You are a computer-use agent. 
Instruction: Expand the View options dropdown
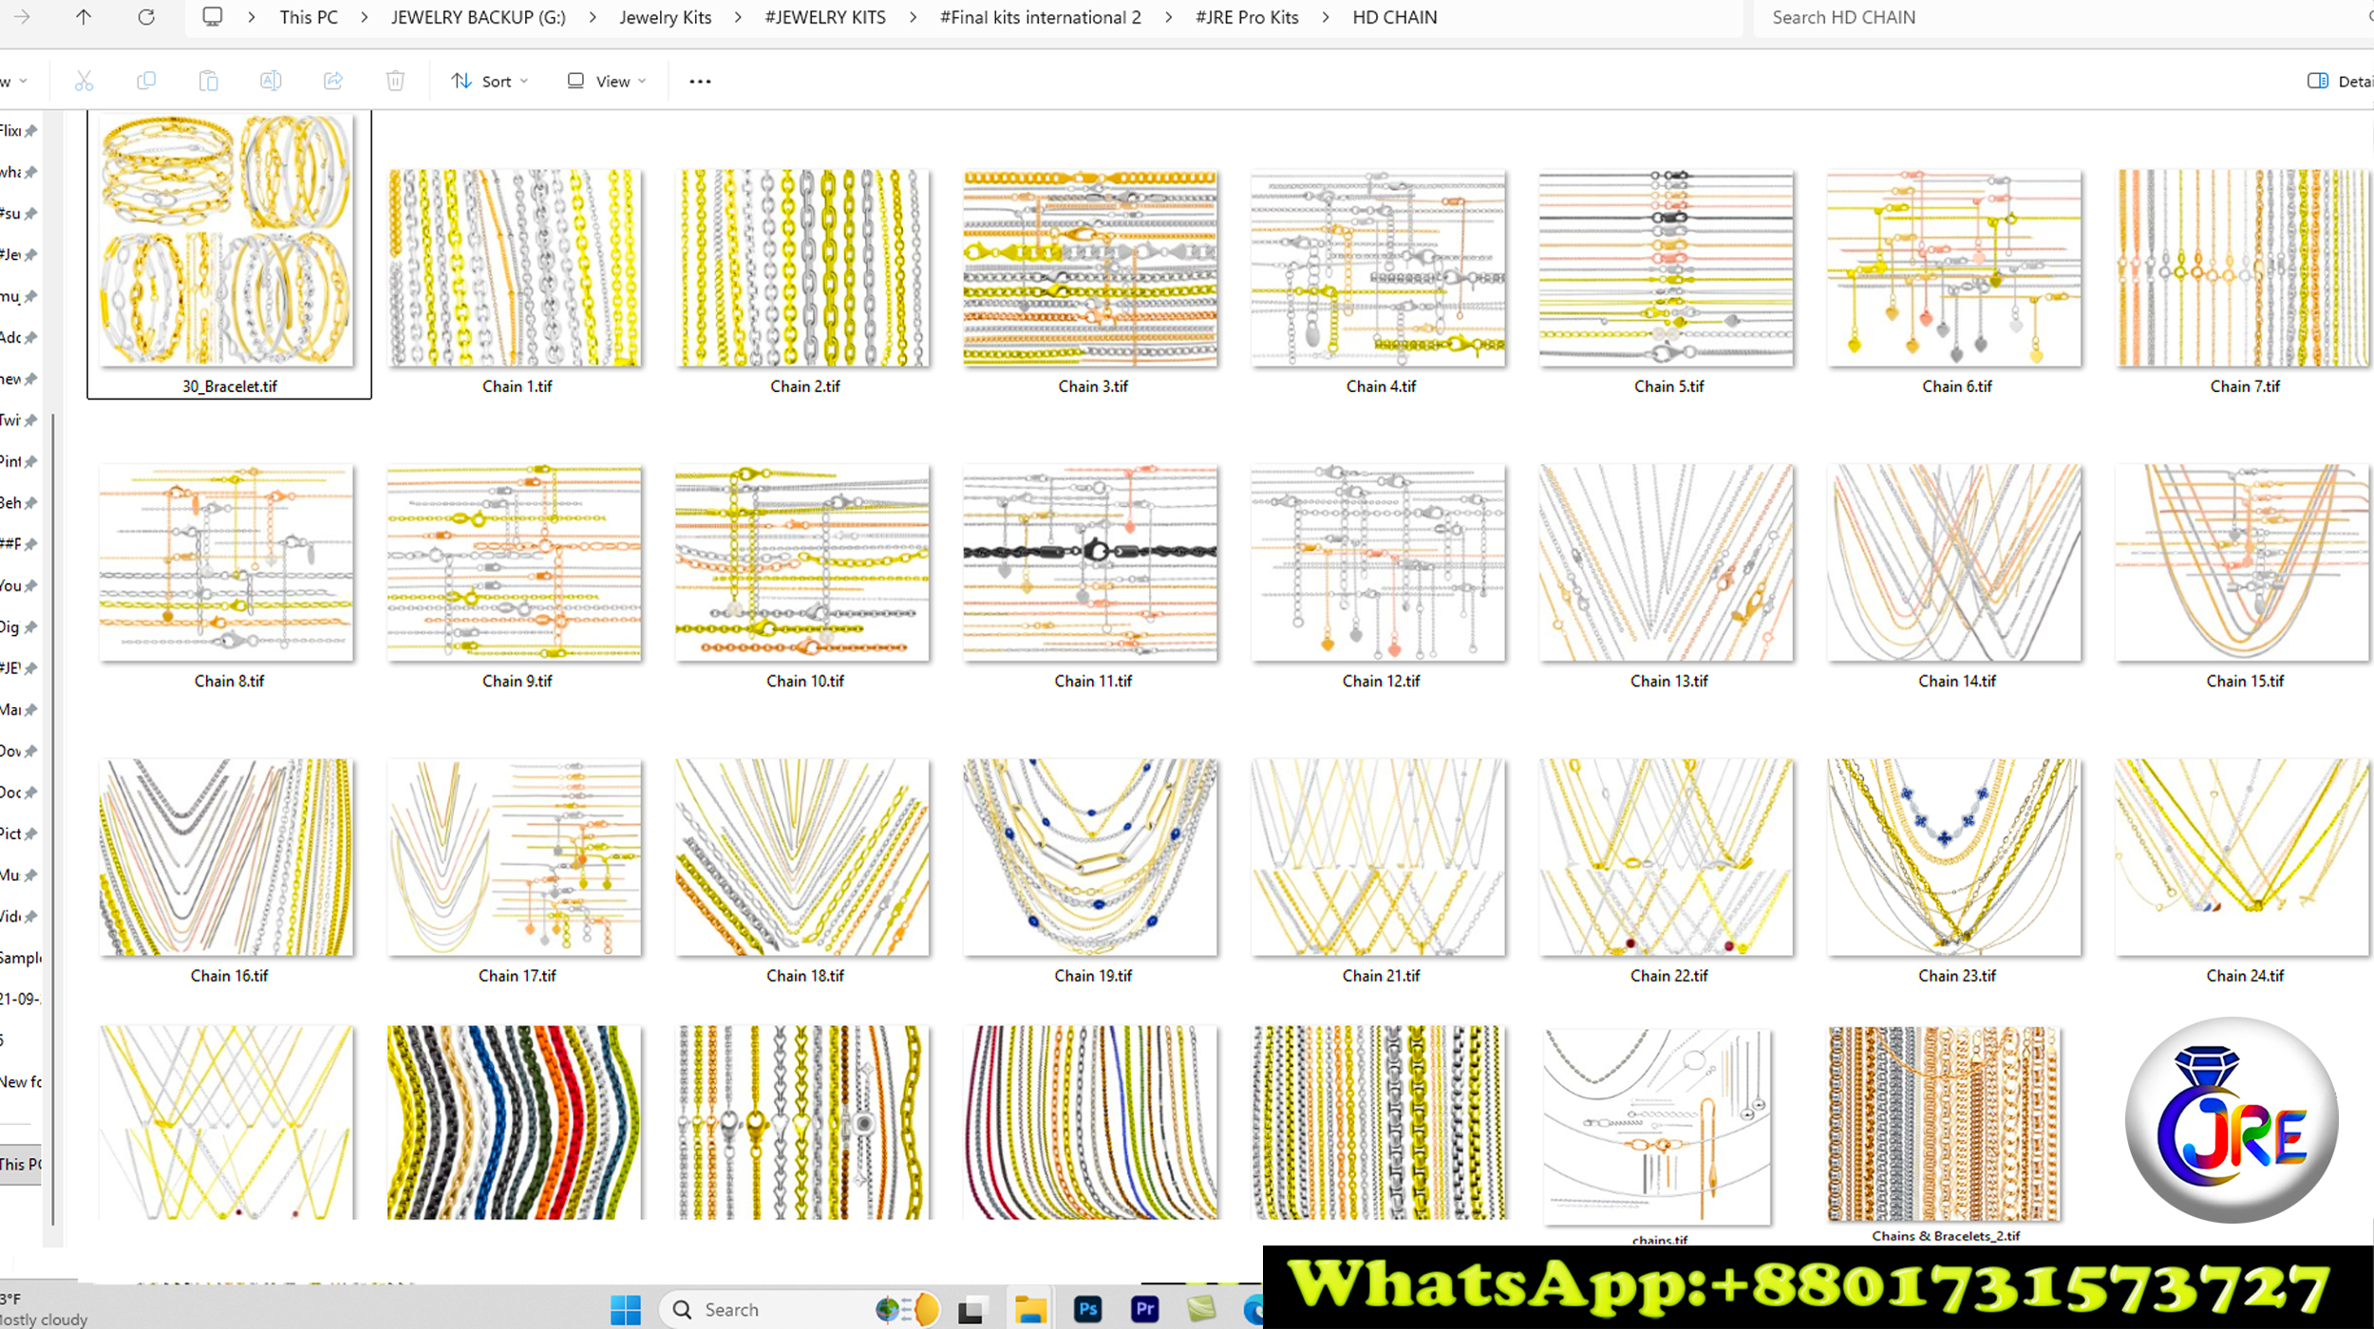[607, 82]
